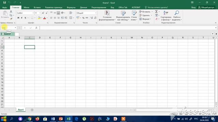Viewport: 218px width, 122px height.
Task: Open Google Chrome from the taskbar
Action: coord(30,119)
